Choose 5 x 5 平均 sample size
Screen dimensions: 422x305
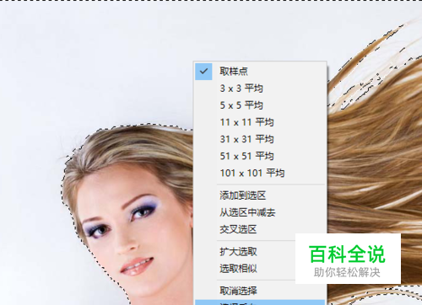click(260, 105)
